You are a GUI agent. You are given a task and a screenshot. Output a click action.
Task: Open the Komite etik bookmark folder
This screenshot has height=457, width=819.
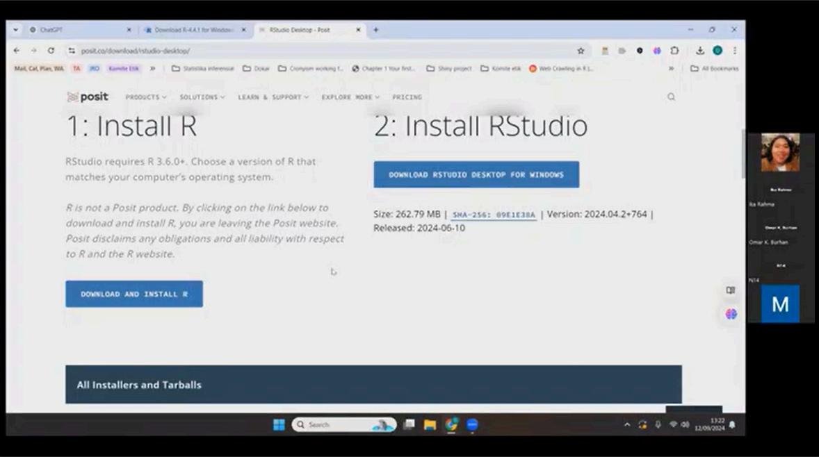(x=501, y=68)
